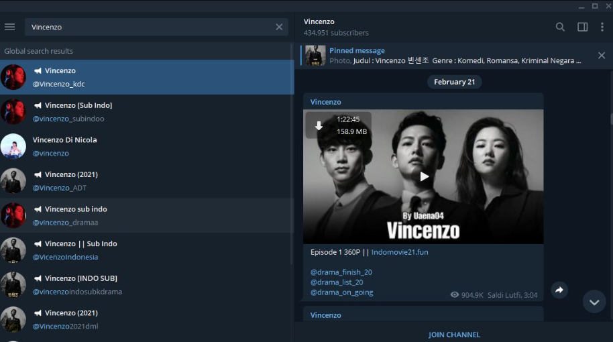
Task: Click the JOIN CHANNEL button
Action: pyautogui.click(x=454, y=335)
